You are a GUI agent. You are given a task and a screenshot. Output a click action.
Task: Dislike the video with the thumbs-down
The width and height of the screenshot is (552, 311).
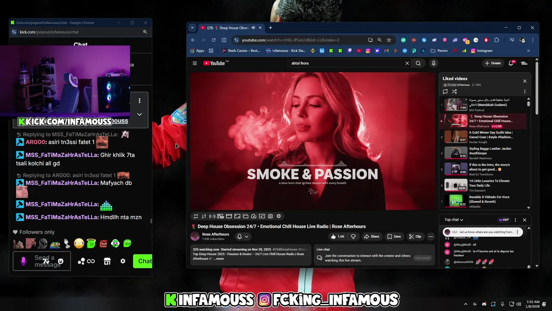(353, 236)
